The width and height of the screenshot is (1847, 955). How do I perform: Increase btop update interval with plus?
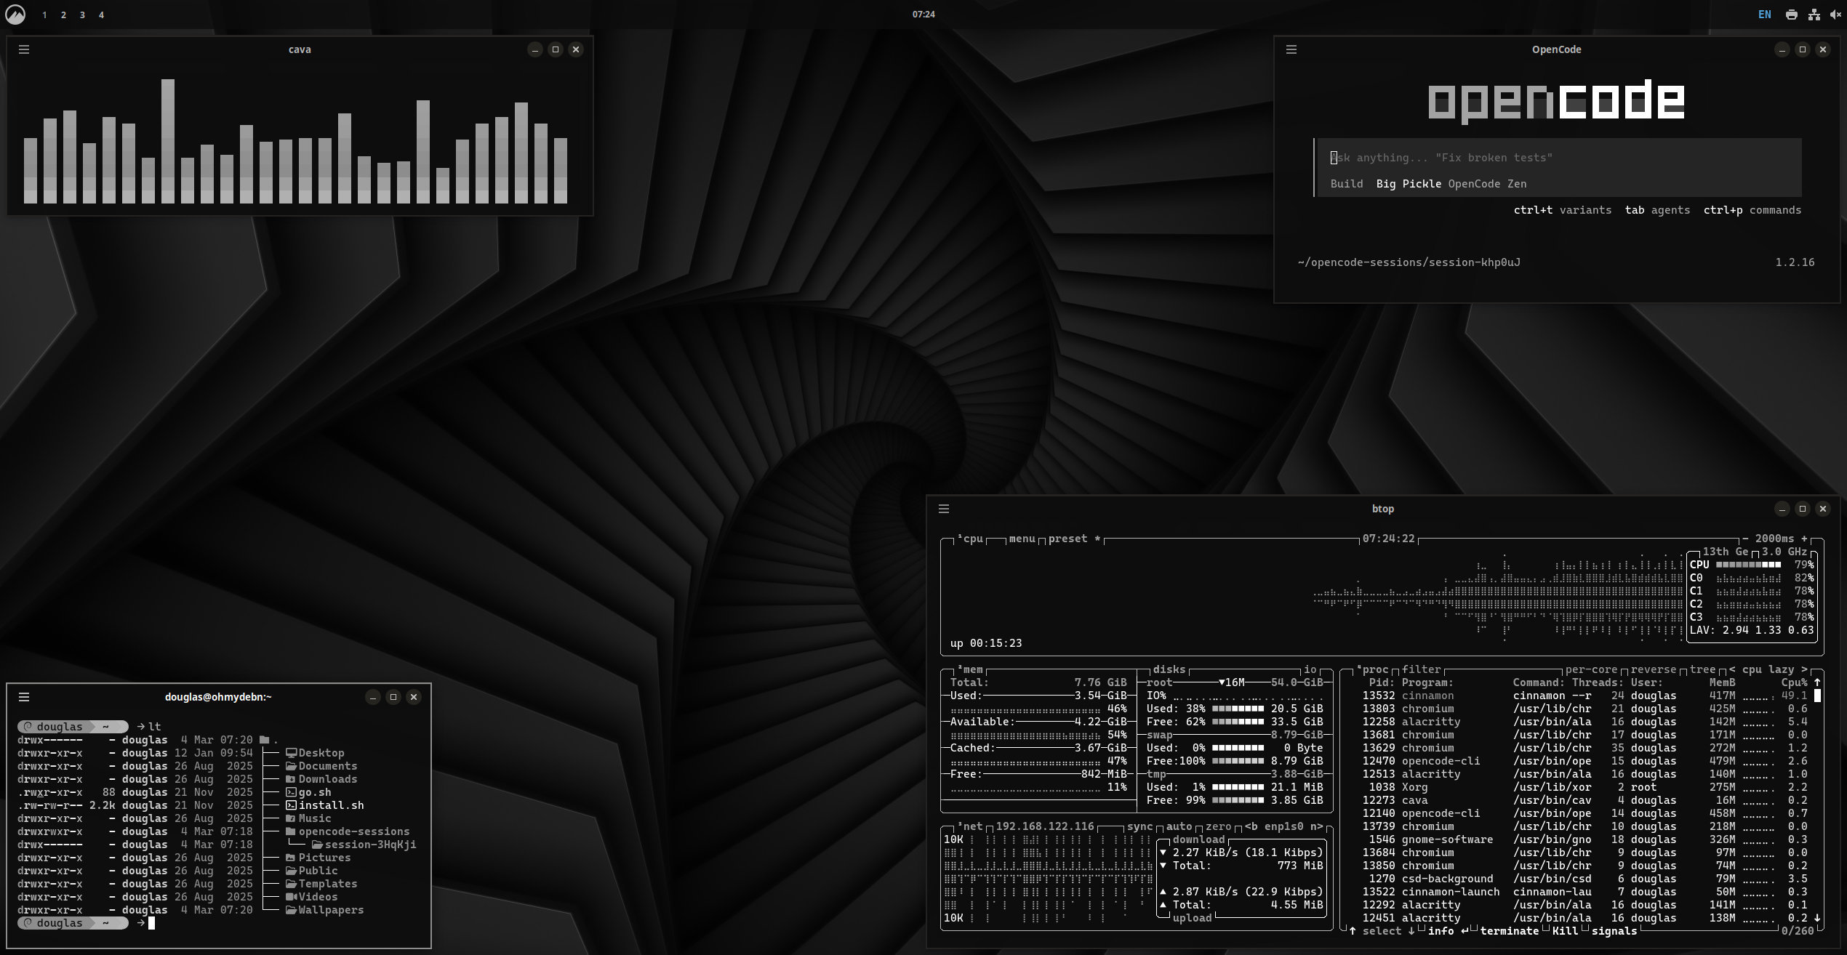coord(1804,539)
